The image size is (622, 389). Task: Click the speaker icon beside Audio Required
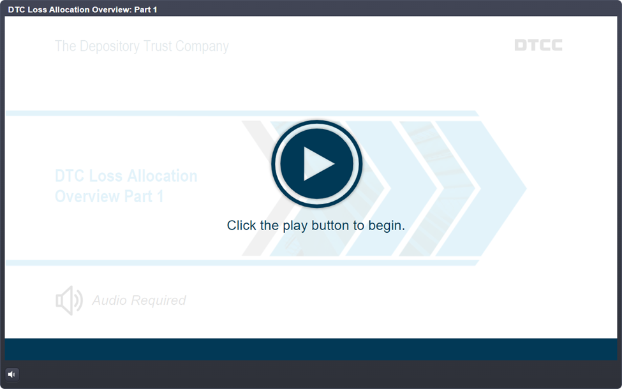point(69,300)
